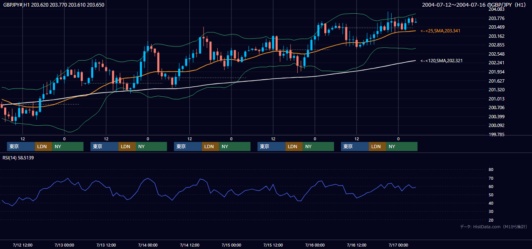
Task: Click the NY session block for July 13
Action: (152, 146)
